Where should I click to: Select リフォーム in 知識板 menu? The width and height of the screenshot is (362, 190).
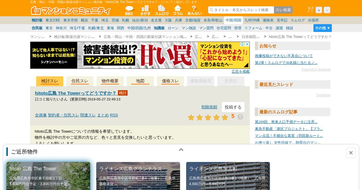point(253,28)
